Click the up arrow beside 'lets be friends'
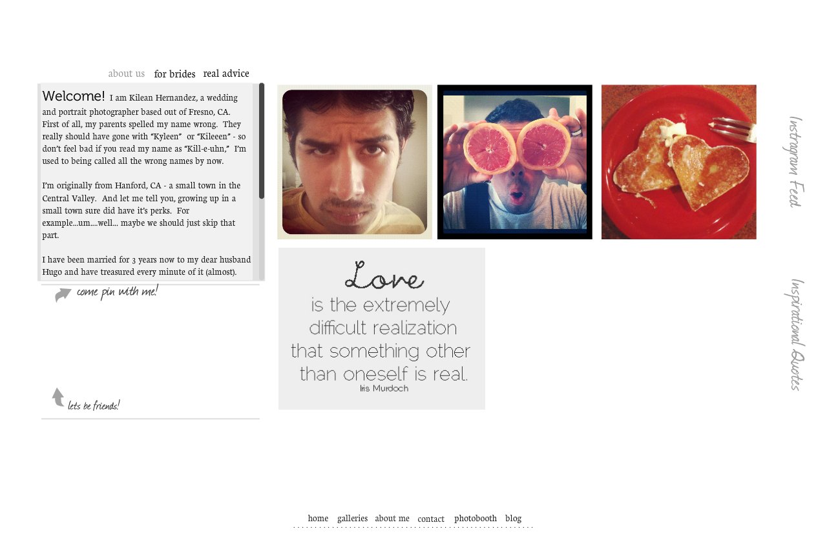The width and height of the screenshot is (827, 558). [x=58, y=397]
